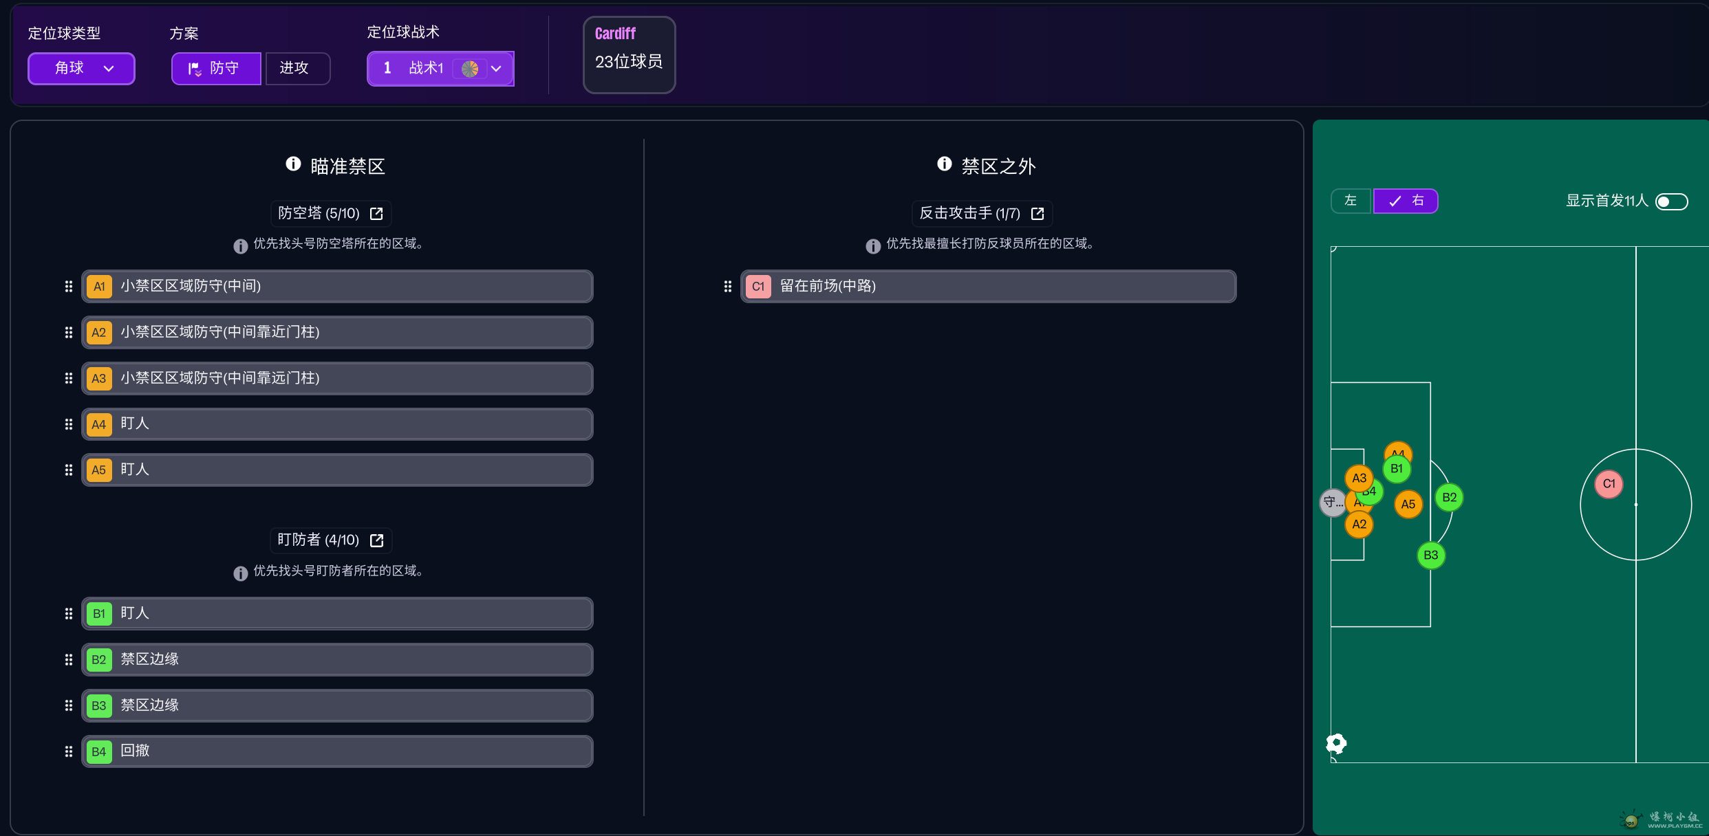Viewport: 1709px width, 836px height.
Task: Open the 反击攻击手 (1/7) popout icon
Action: [x=1038, y=214]
